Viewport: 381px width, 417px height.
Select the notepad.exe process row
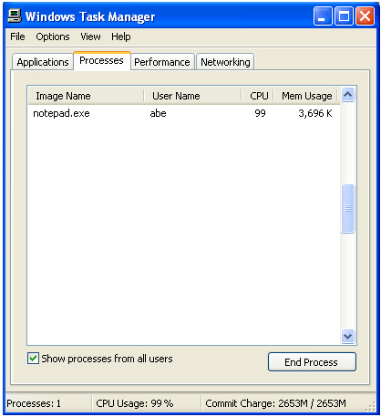click(x=184, y=113)
